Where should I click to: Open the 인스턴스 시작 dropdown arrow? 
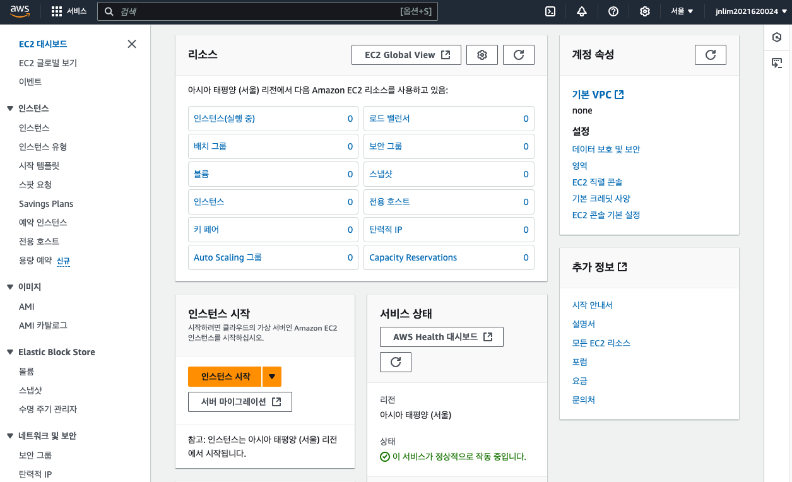pos(272,377)
